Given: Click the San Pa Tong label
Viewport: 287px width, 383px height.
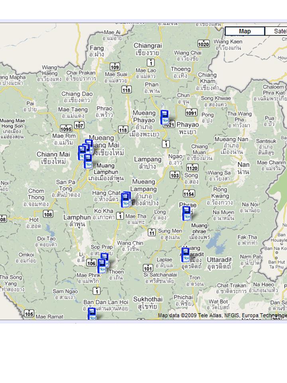Looking at the screenshot, I should point(66,188).
